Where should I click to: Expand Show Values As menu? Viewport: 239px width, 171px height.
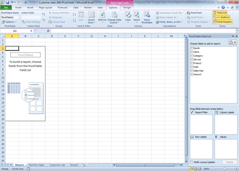[x=167, y=17]
